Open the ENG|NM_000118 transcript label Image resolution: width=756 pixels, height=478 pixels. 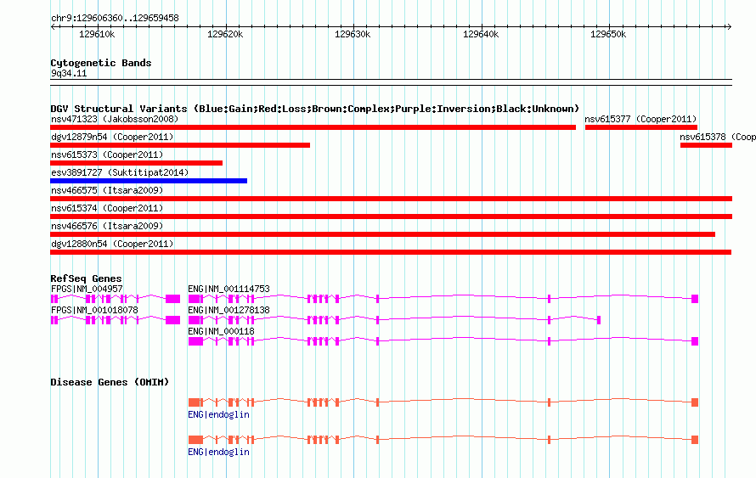222,331
